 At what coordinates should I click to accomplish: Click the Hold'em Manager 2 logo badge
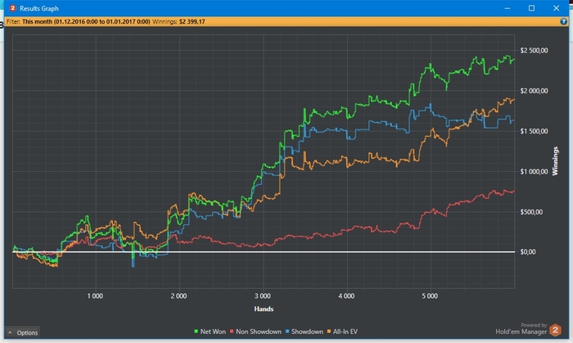pyautogui.click(x=555, y=330)
